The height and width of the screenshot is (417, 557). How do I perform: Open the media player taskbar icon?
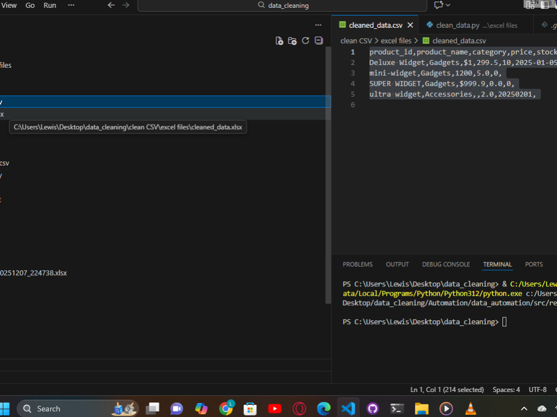pos(446,409)
